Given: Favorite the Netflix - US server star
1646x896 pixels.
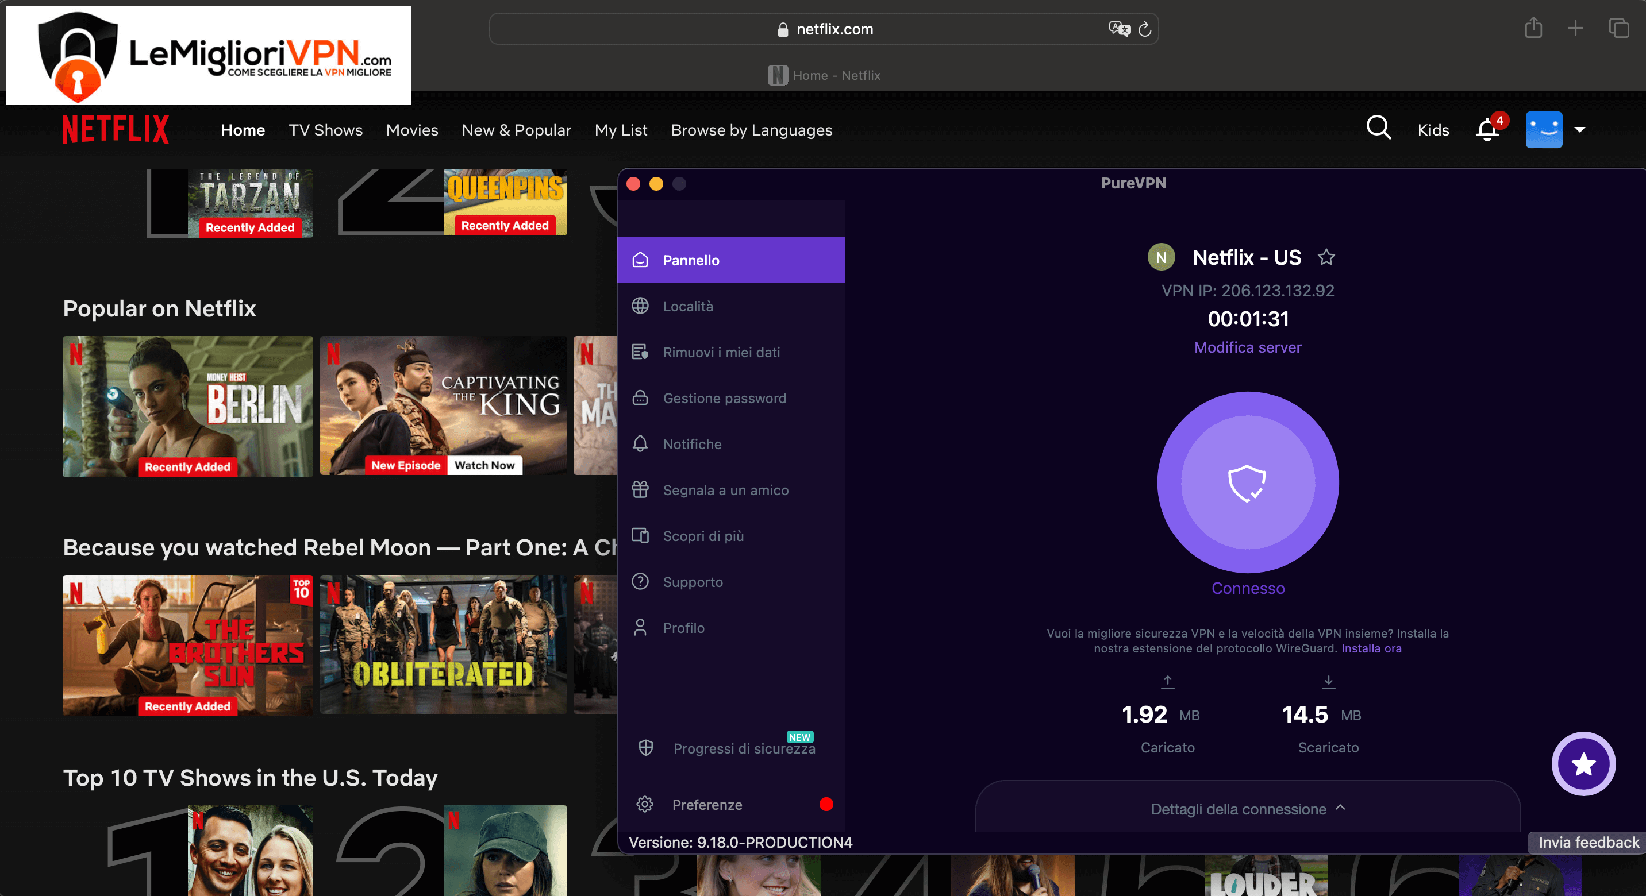Looking at the screenshot, I should pyautogui.click(x=1326, y=257).
